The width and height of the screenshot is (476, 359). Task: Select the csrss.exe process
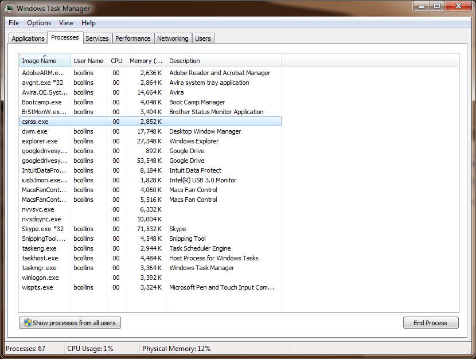[150, 122]
